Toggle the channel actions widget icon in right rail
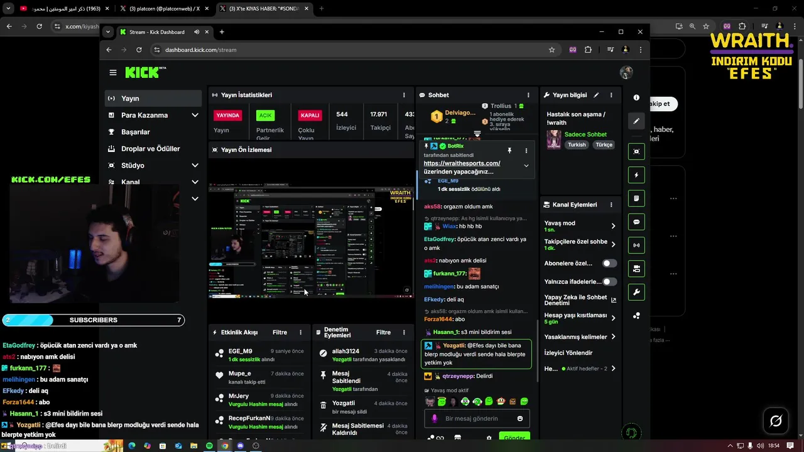 click(x=636, y=269)
